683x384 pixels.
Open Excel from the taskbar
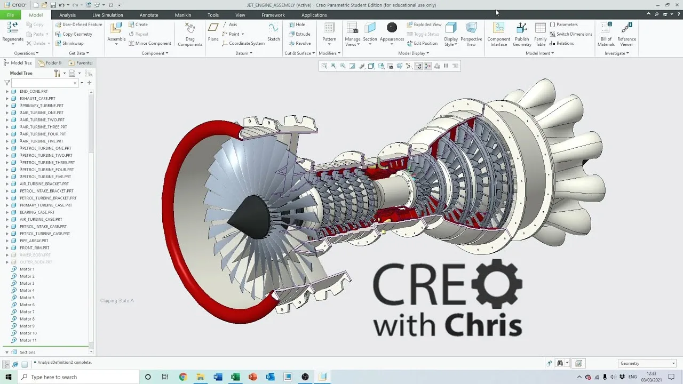[235, 377]
